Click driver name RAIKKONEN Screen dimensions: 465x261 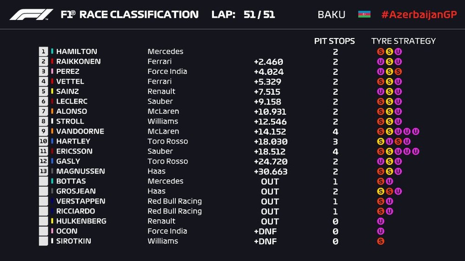(78, 61)
